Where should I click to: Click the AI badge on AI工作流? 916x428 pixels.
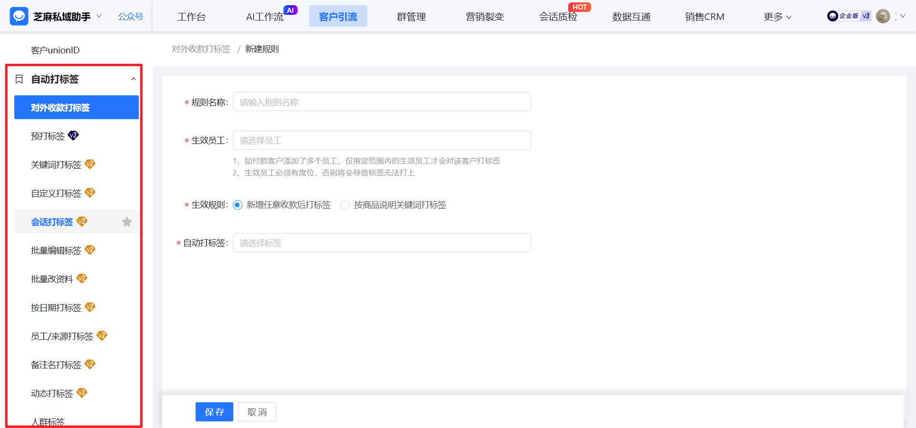coord(291,10)
